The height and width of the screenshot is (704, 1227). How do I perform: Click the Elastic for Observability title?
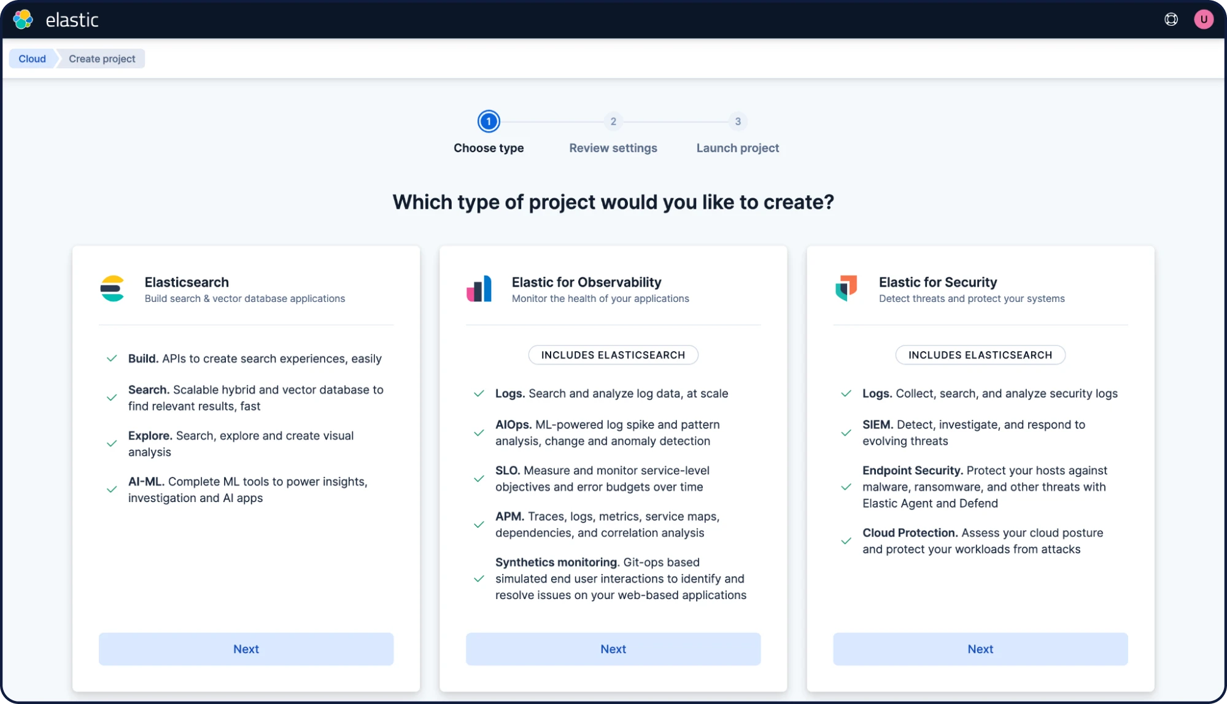point(587,282)
